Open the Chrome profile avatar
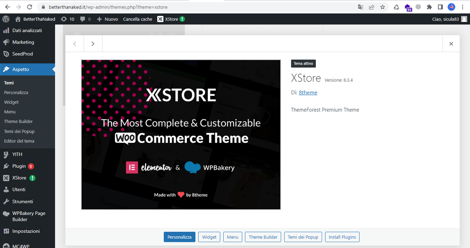The image size is (470, 248). click(x=451, y=7)
